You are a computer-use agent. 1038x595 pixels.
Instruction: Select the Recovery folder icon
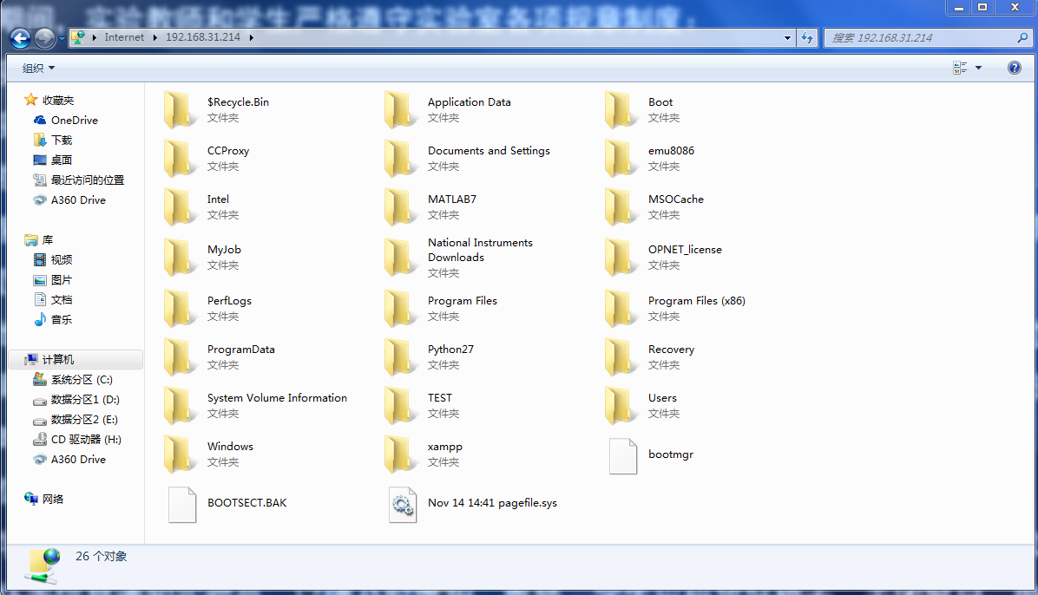(621, 357)
